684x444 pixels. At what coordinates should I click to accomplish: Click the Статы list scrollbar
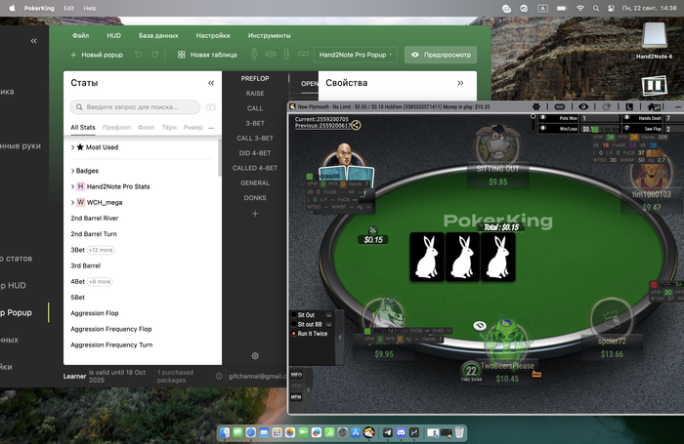(220, 158)
